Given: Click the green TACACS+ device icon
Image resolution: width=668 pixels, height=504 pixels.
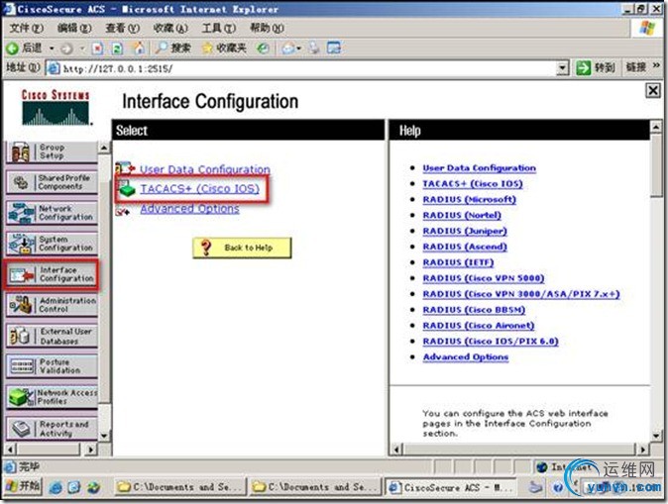Looking at the screenshot, I should click(x=127, y=189).
